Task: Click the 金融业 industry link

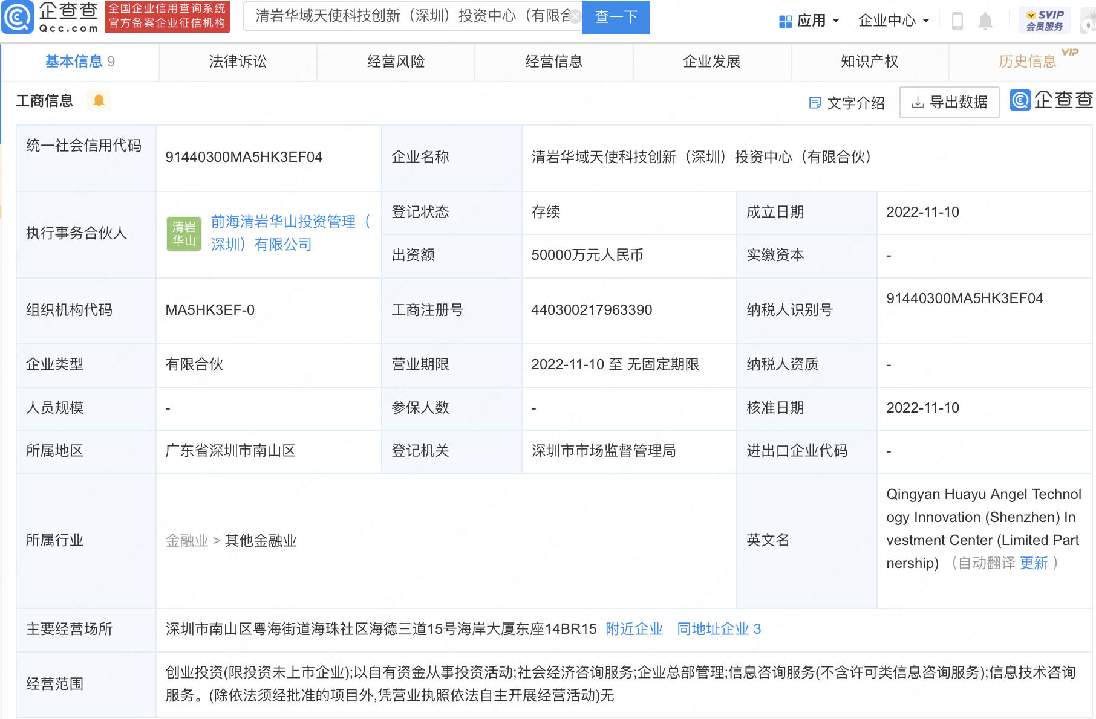Action: [187, 541]
